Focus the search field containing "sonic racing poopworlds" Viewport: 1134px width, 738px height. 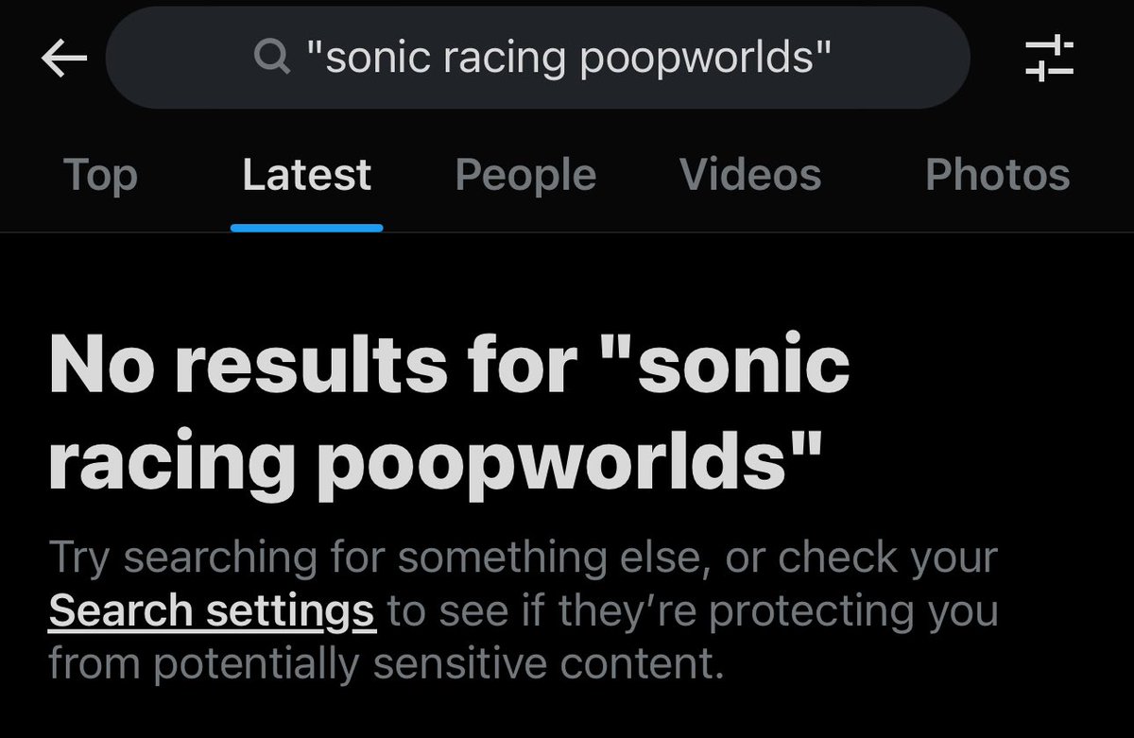(538, 58)
